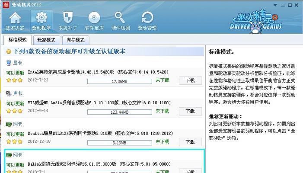
Task: Click the 声卡 category label
Action: click(x=18, y=93)
